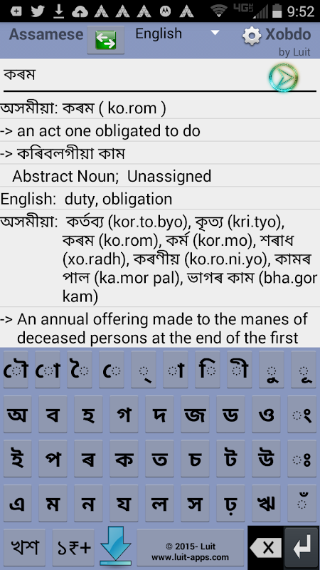The image size is (320, 570).
Task: Toggle the খশ alternate letters key
Action: [x=25, y=546]
